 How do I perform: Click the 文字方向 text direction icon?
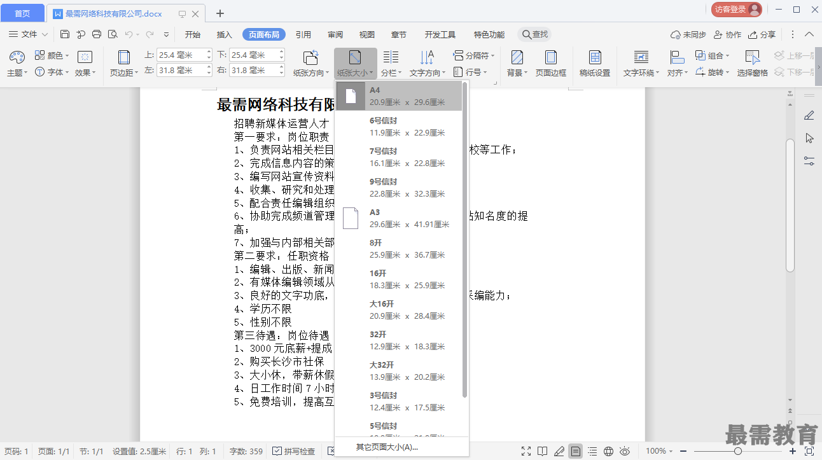point(427,57)
